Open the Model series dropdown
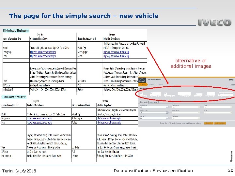Image resolution: width=235 pixels, height=176 pixels. coord(186,113)
